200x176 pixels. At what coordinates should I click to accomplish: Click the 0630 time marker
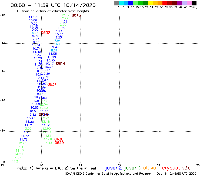point(59,139)
